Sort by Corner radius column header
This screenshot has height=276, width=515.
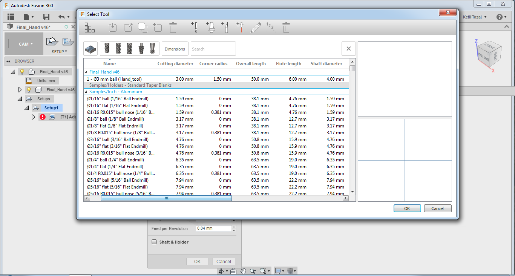pos(213,64)
